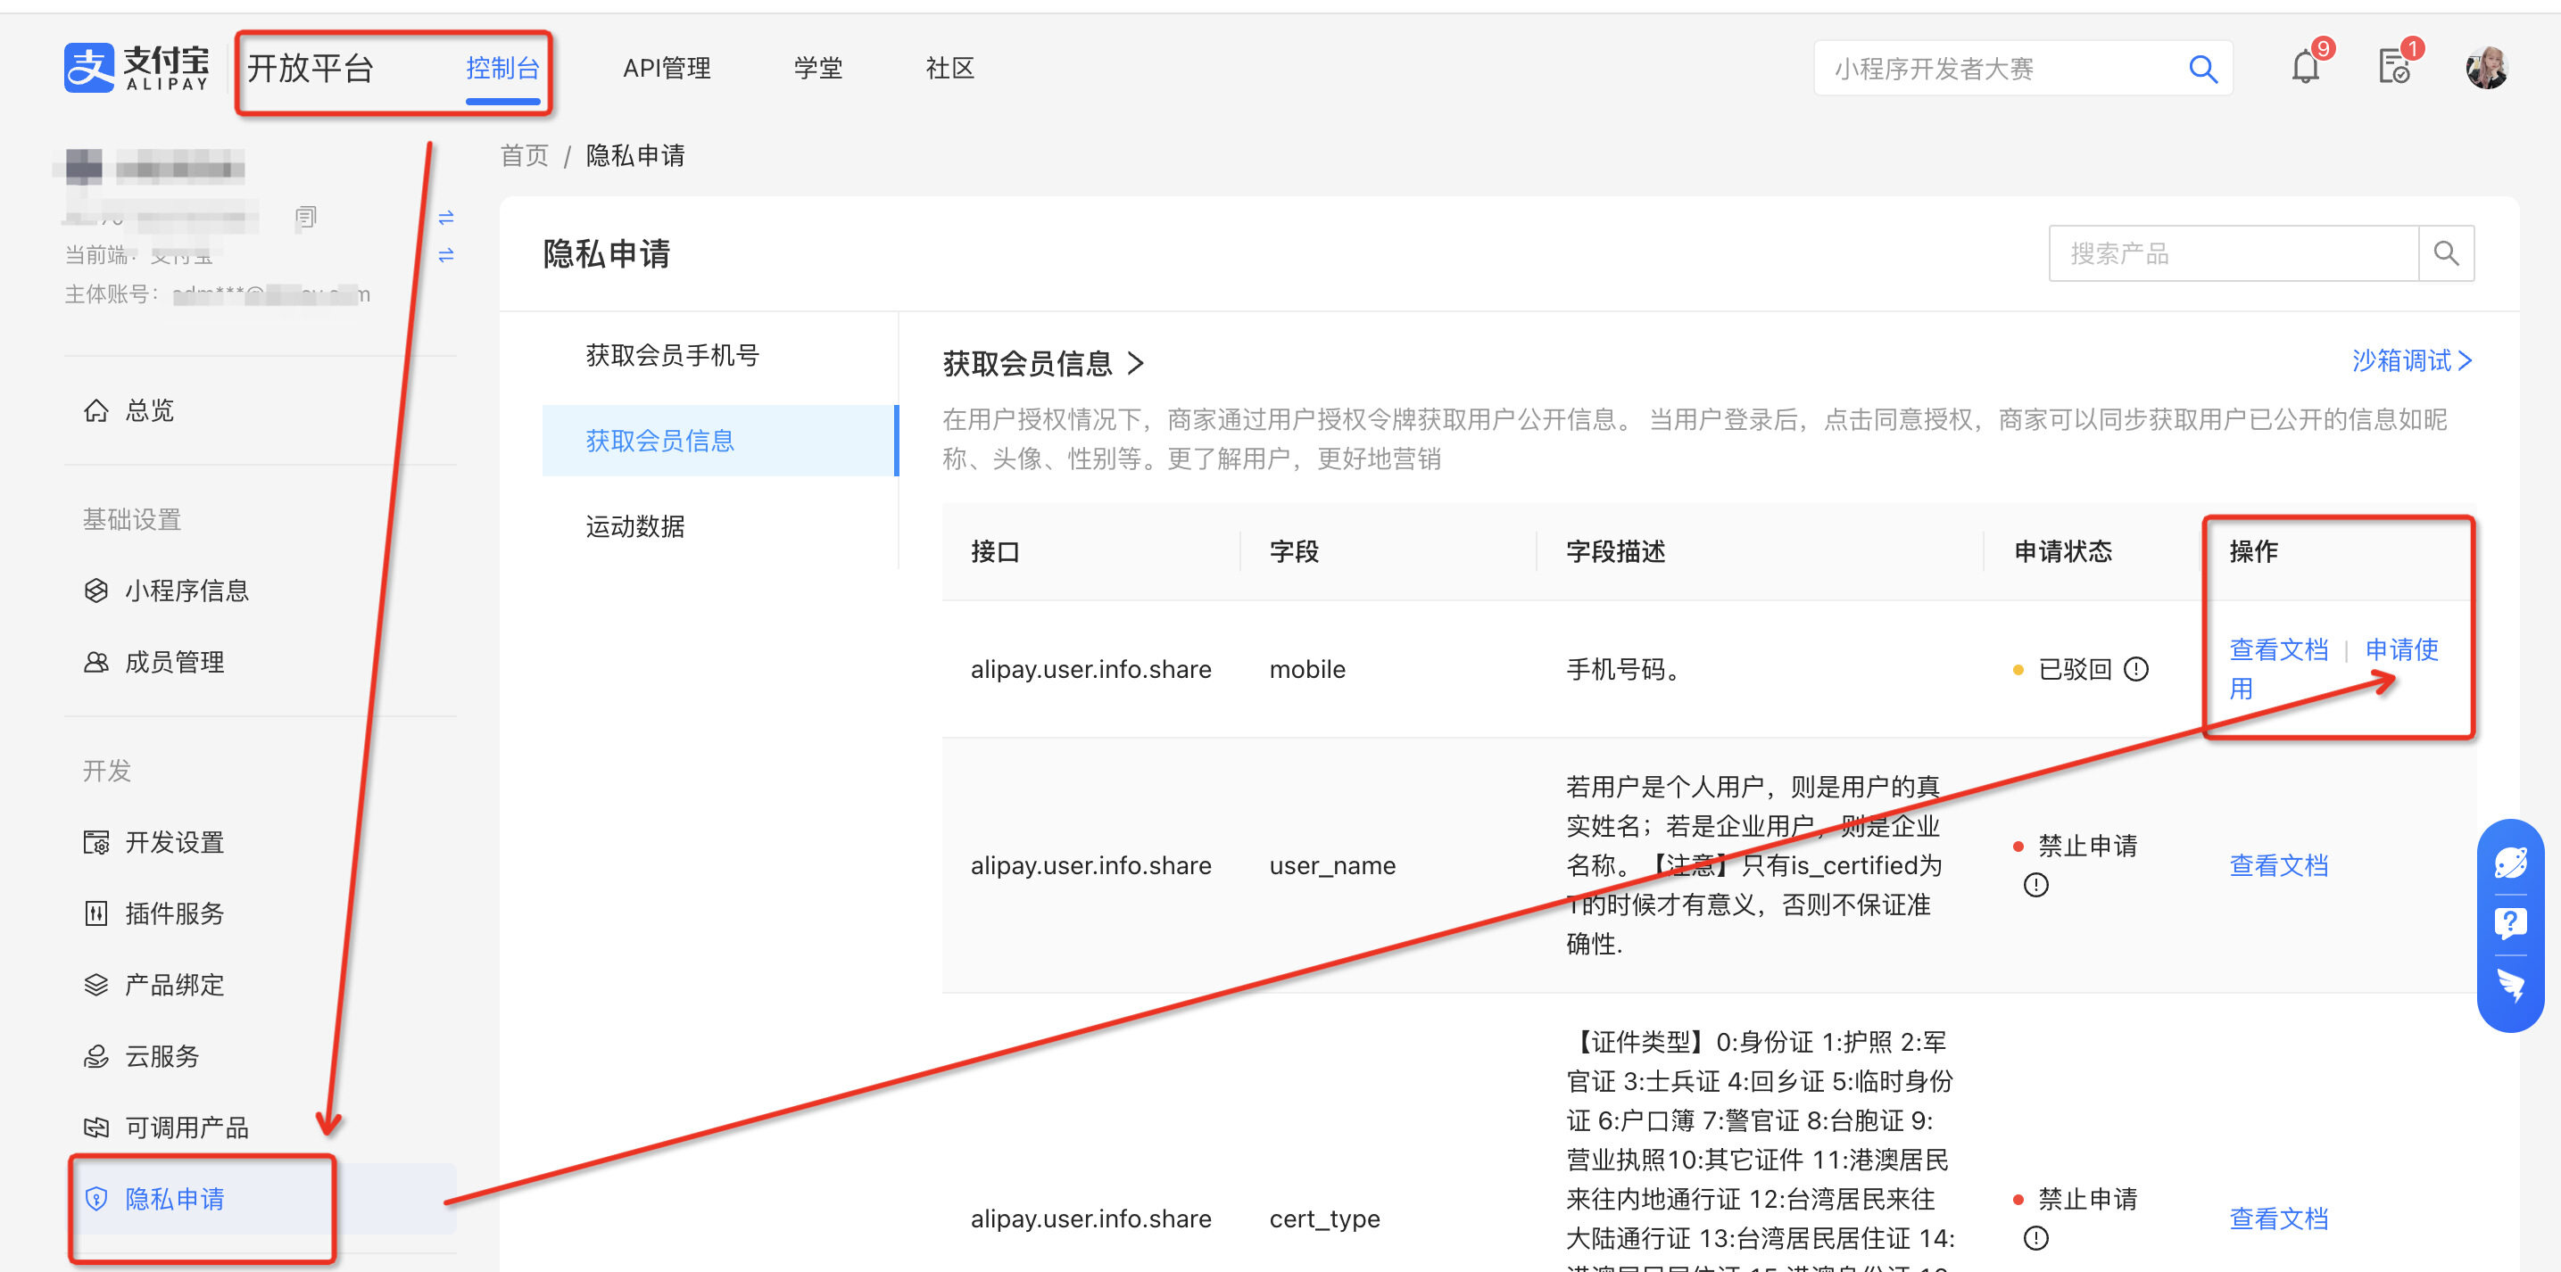Click the 搜索产品 search input field
Image resolution: width=2561 pixels, height=1272 pixels.
(2232, 254)
